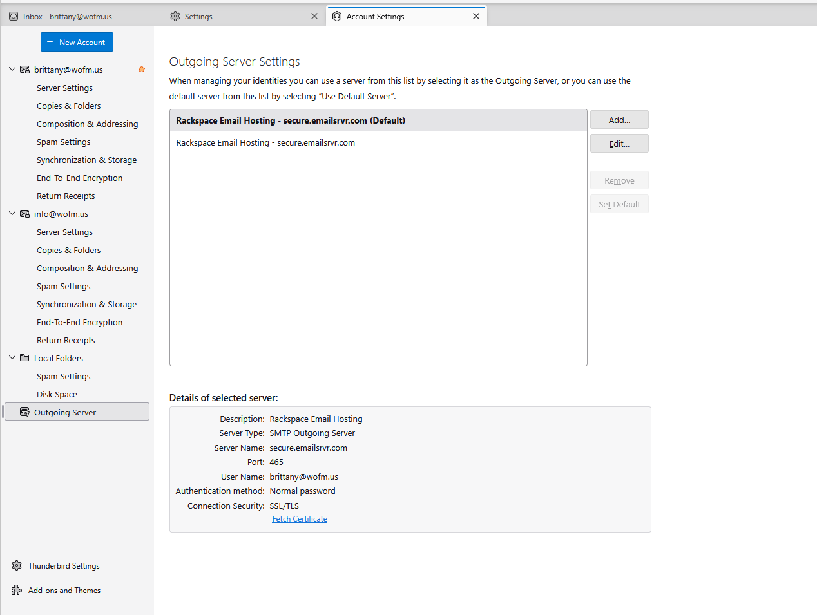
Task: Select the info@wofm.us account name
Action: (x=61, y=214)
